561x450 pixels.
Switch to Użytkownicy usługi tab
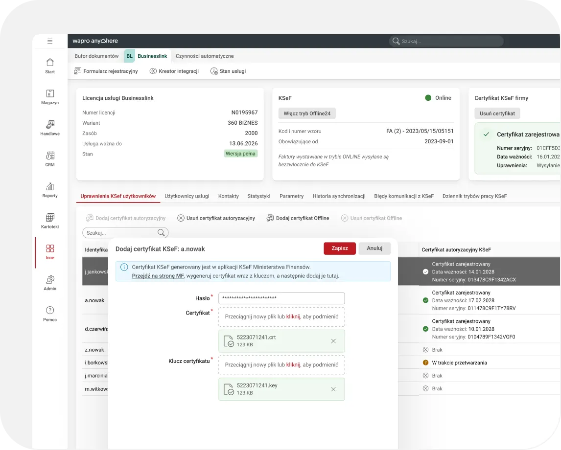click(x=187, y=196)
